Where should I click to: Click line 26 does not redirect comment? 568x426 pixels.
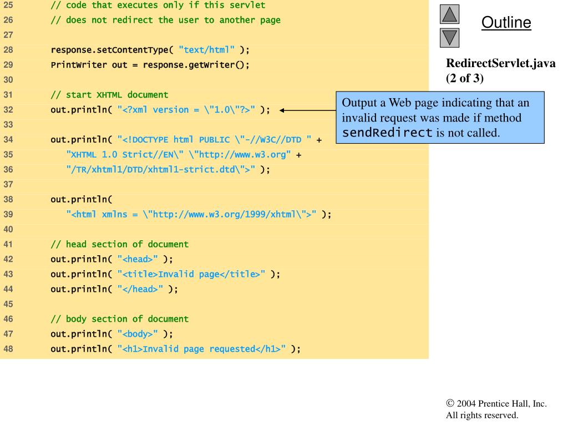click(x=165, y=20)
